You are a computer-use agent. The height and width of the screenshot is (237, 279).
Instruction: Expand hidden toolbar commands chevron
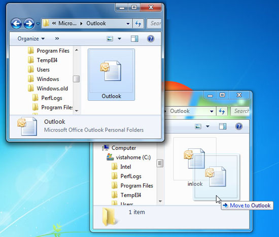(57, 38)
